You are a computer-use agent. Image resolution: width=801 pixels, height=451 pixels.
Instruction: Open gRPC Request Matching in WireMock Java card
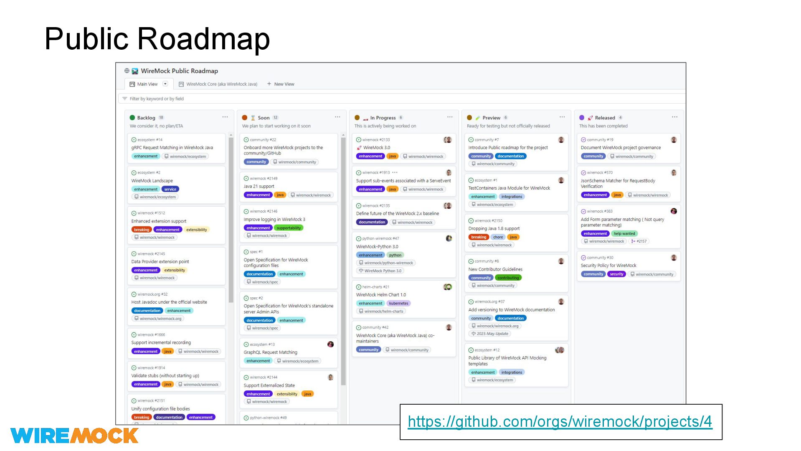coord(172,147)
